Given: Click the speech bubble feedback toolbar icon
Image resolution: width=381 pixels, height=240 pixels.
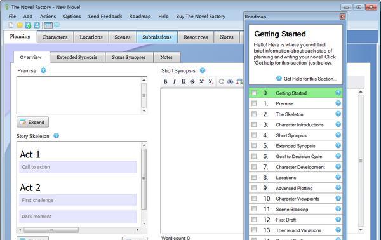Looking at the screenshot, I should coord(57,25).
